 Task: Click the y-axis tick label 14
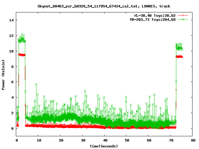click(11, 20)
